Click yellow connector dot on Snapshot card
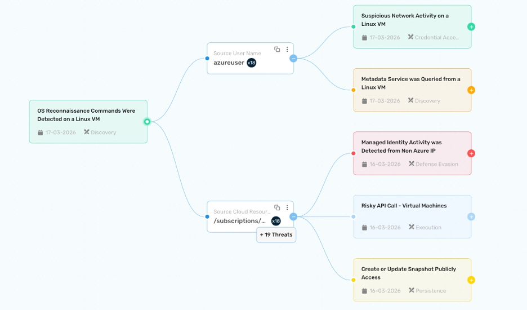 (353, 280)
